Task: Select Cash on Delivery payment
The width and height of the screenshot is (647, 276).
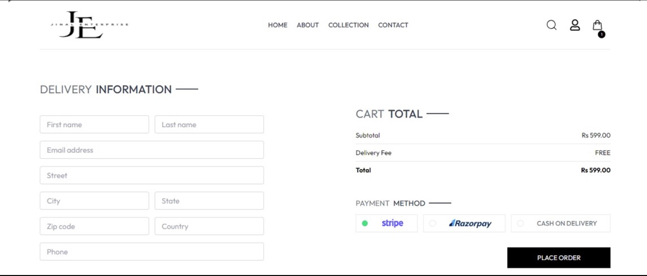Action: (x=560, y=223)
